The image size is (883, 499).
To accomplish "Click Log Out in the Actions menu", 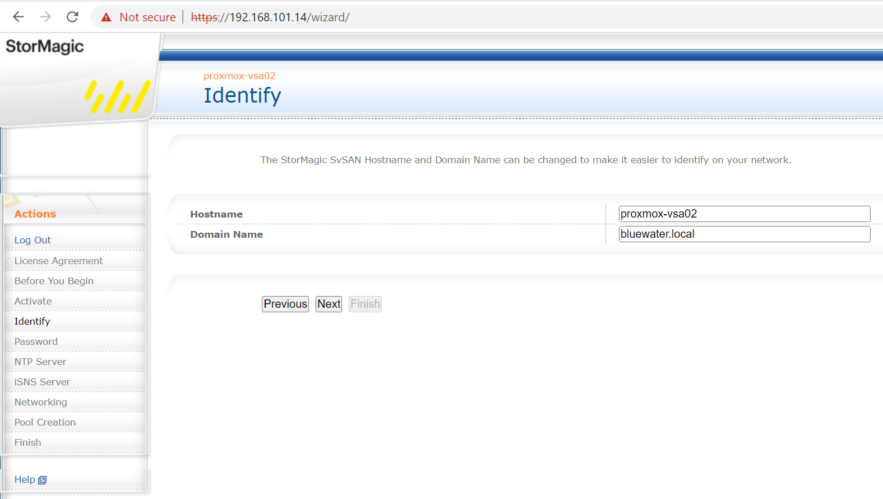I will click(x=33, y=240).
